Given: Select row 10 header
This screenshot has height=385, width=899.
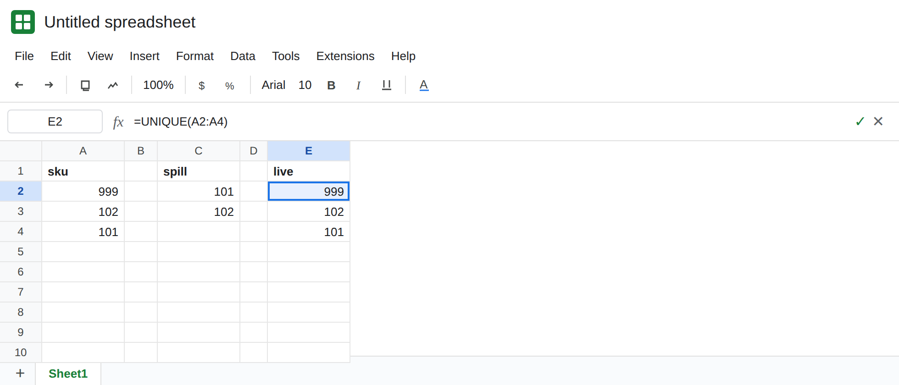Looking at the screenshot, I should coord(21,352).
